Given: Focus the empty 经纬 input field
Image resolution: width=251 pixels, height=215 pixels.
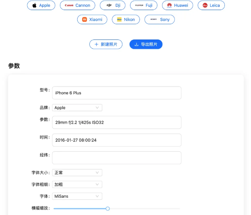Looking at the screenshot, I should tap(117, 158).
